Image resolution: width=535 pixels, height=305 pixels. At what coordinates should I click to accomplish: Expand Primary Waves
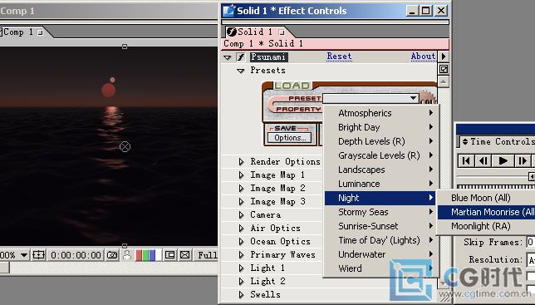tap(241, 255)
